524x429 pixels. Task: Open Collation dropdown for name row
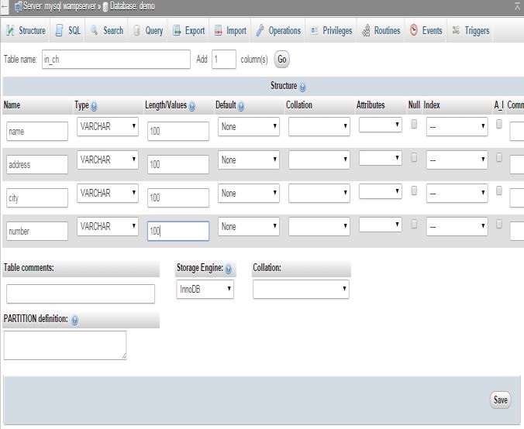[319, 126]
